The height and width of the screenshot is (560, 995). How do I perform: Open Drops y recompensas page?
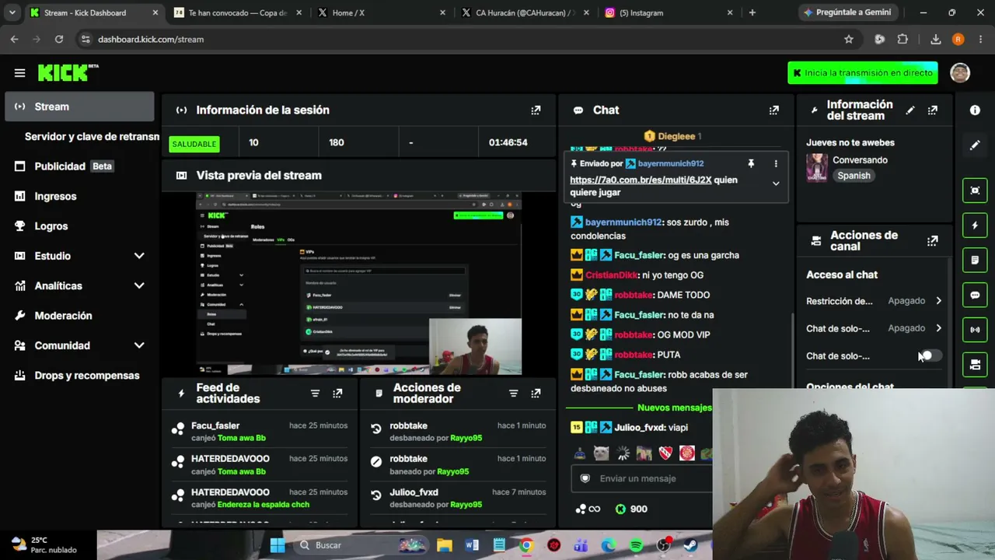click(x=79, y=376)
